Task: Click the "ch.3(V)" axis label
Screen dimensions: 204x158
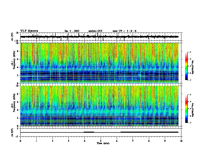Action: [12, 132]
